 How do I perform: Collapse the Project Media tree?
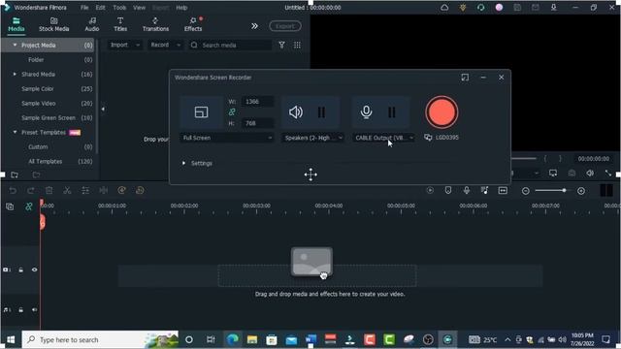pyautogui.click(x=16, y=46)
